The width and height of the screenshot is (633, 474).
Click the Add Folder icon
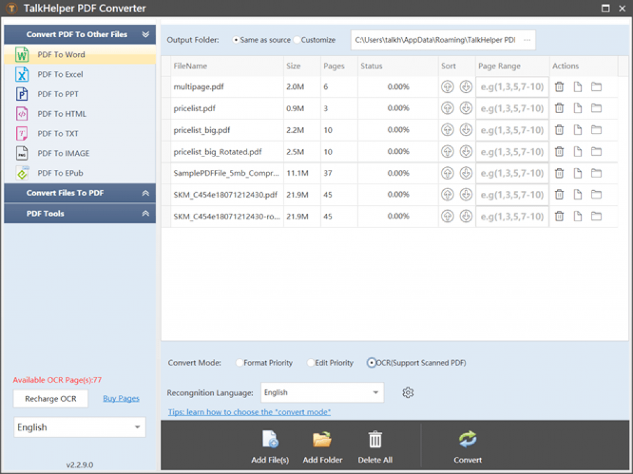[x=322, y=439]
